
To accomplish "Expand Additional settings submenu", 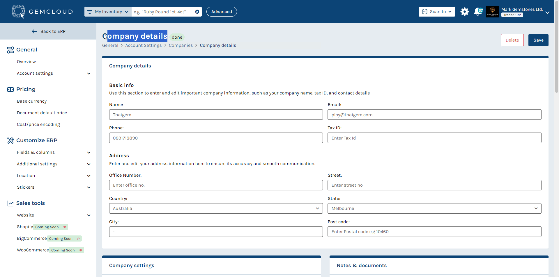I will coord(89,164).
